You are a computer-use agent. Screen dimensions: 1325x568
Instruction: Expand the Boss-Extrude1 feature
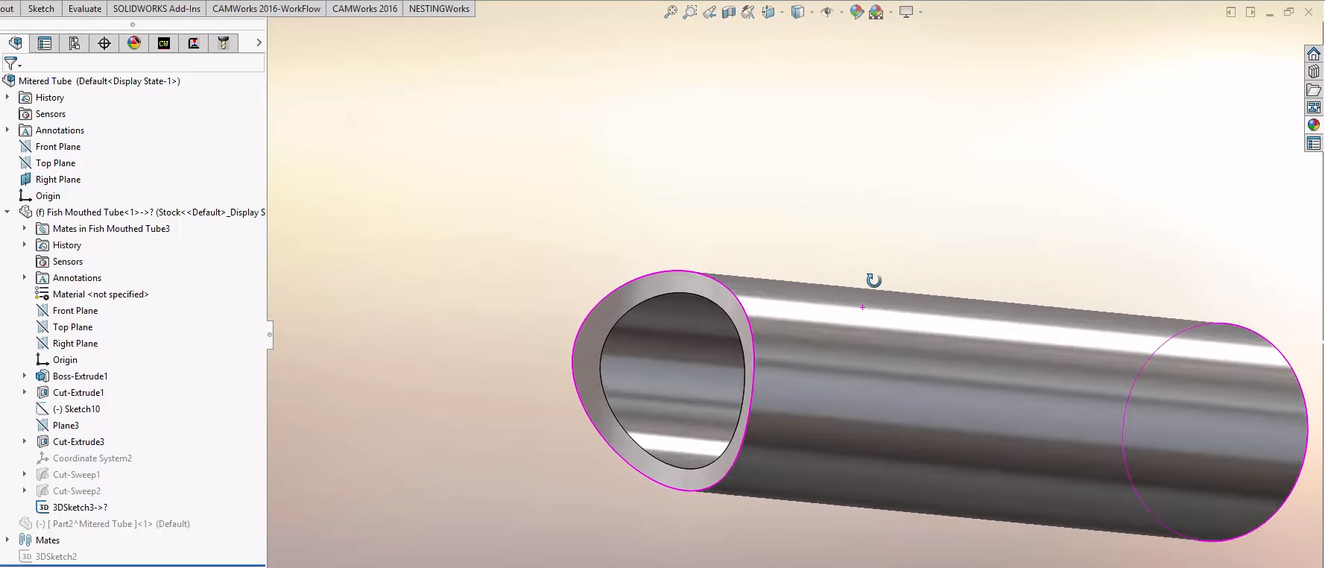pyautogui.click(x=25, y=376)
